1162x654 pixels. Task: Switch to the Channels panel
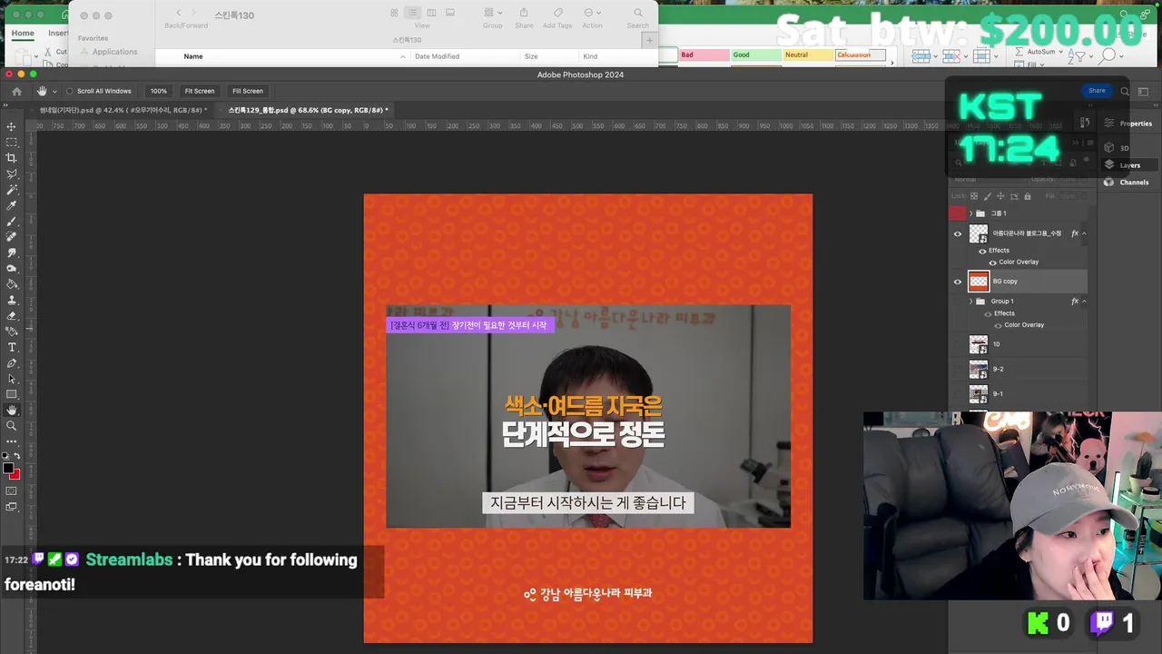[1126, 183]
